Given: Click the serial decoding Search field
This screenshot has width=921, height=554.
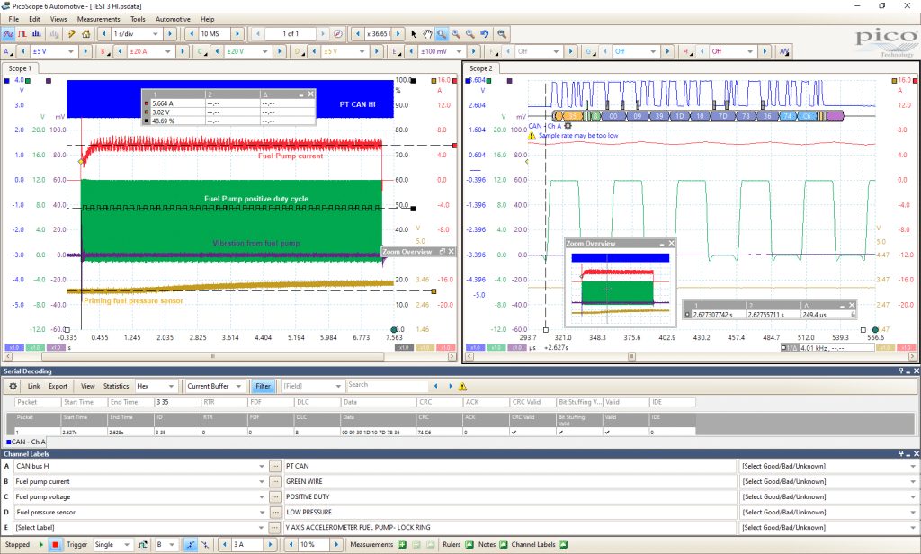Looking at the screenshot, I should tap(387, 386).
